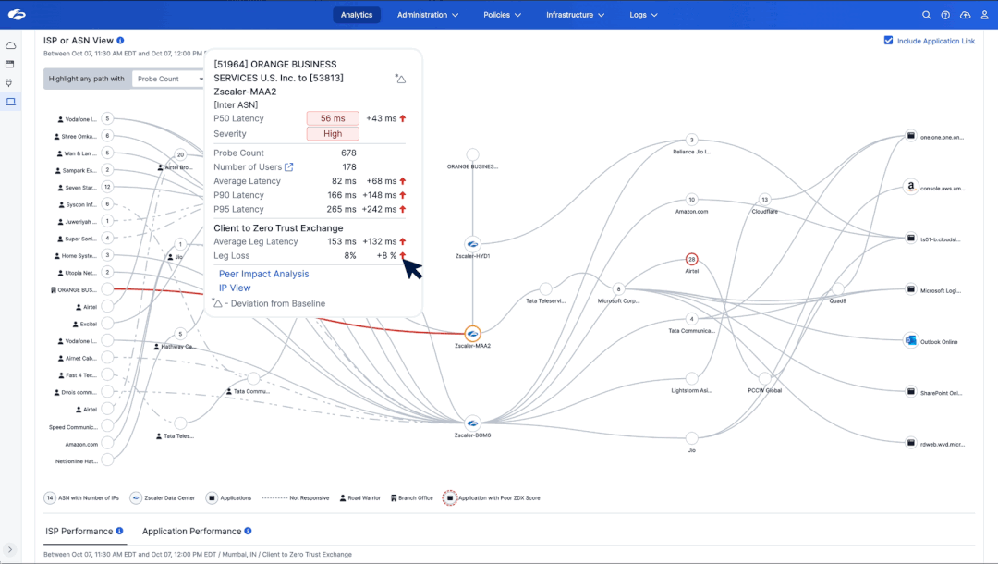Expand the left sidebar with arrow button

click(x=11, y=549)
